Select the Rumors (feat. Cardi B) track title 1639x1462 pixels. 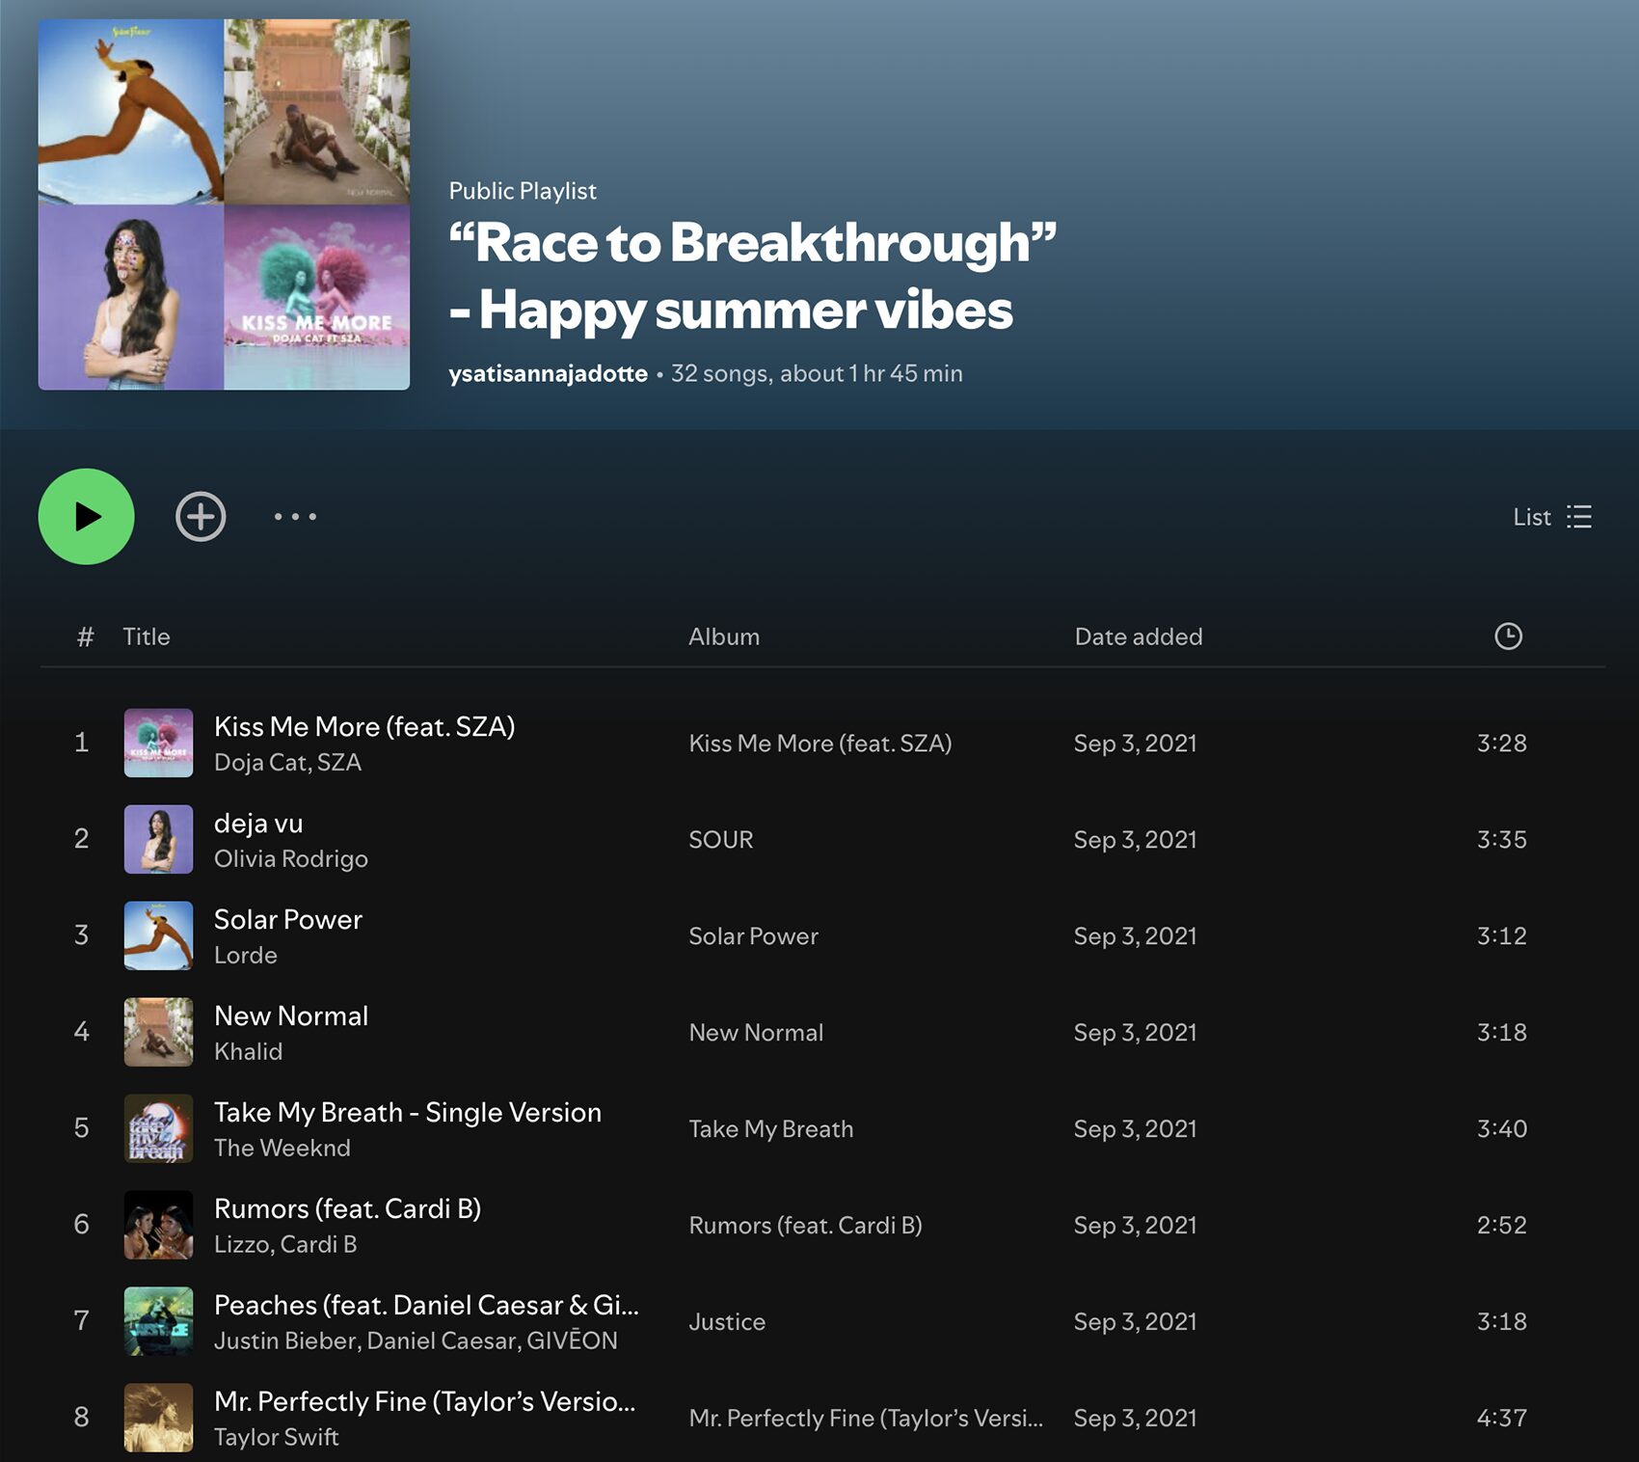point(347,1208)
